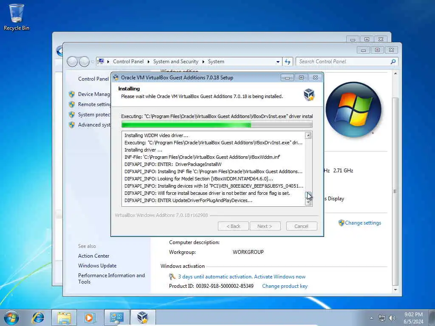Click the search magnifier icon
Screen dimensions: 435x326
click(x=393, y=62)
